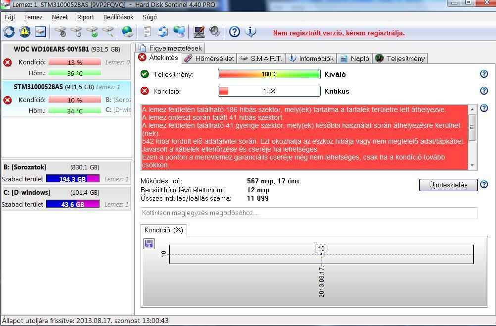The width and height of the screenshot is (496, 326).
Task: Click the networked computer with globe icon
Action: tap(179, 32)
